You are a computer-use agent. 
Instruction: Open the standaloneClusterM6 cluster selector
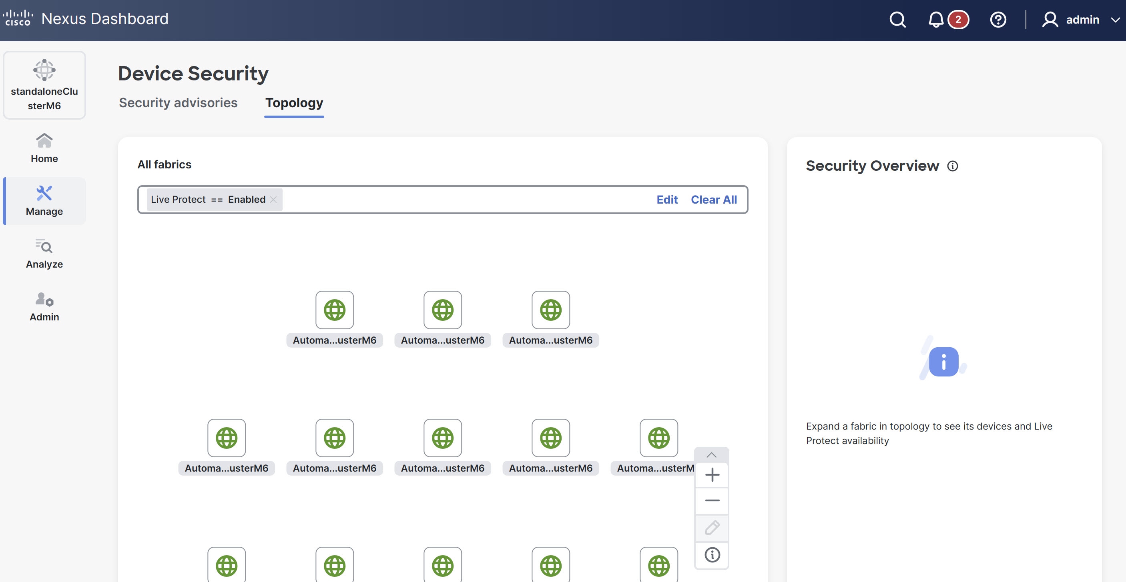coord(44,85)
